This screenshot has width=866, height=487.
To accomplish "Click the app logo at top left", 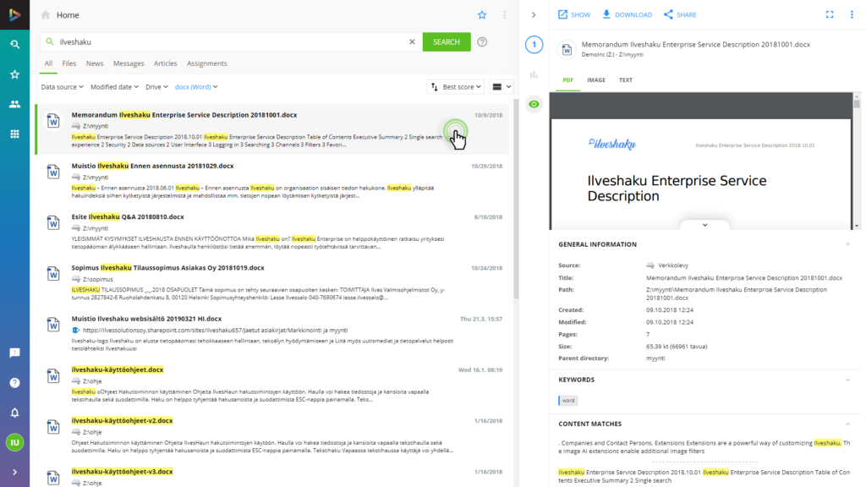I will coord(15,15).
